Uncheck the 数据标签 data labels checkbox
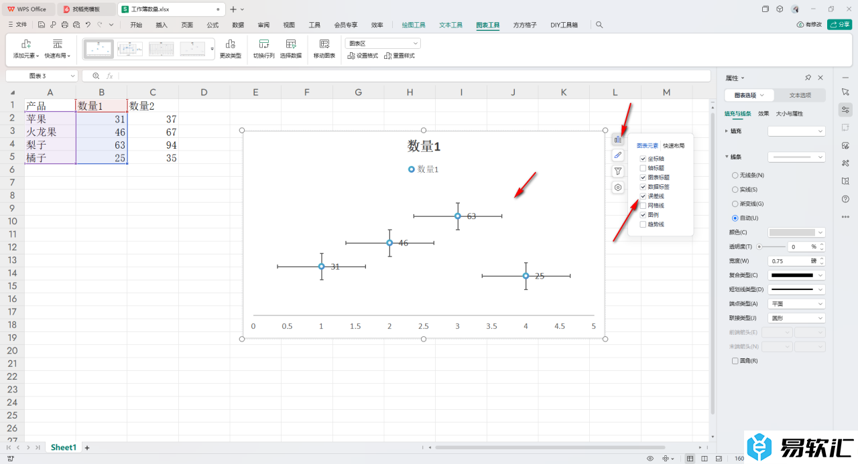The image size is (858, 464). coord(643,187)
